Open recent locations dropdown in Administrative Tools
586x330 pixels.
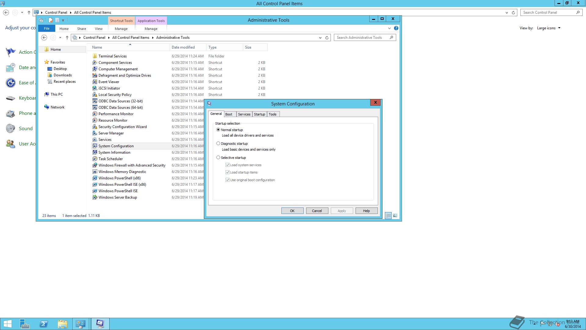[x=60, y=38]
